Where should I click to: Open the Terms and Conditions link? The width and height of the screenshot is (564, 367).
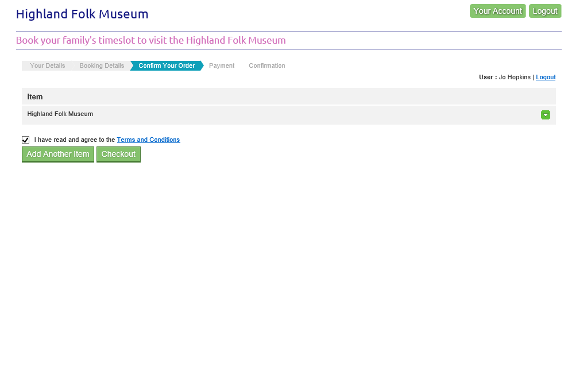click(x=148, y=140)
